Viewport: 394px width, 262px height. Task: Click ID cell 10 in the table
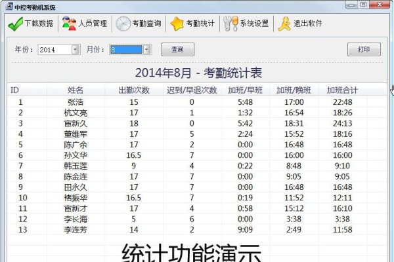coord(22,198)
